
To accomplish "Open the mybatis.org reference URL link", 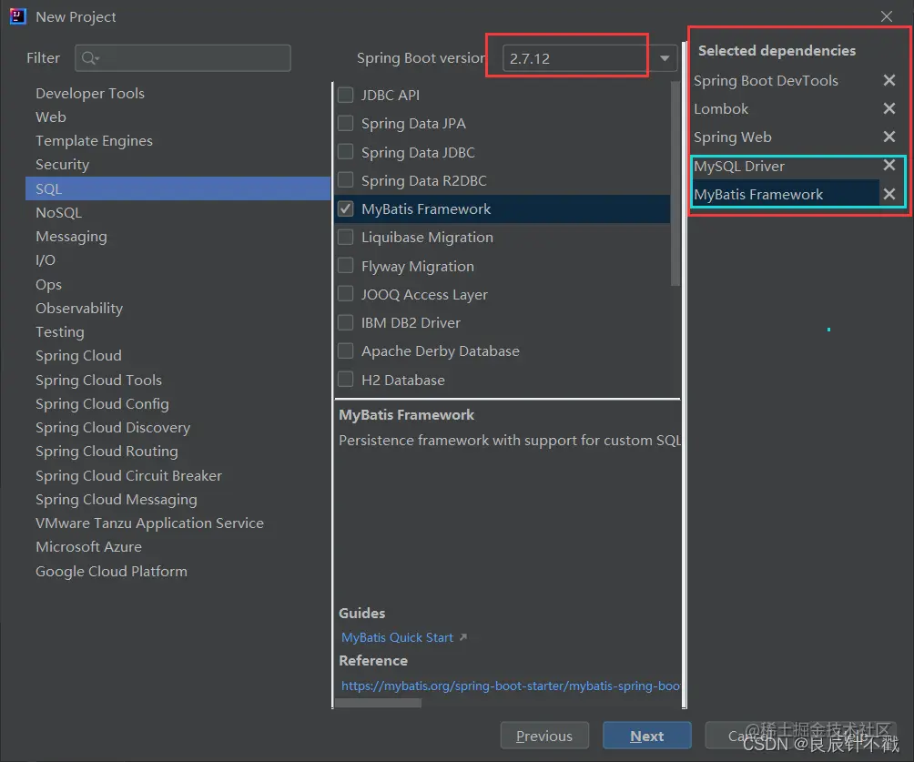I will click(510, 686).
